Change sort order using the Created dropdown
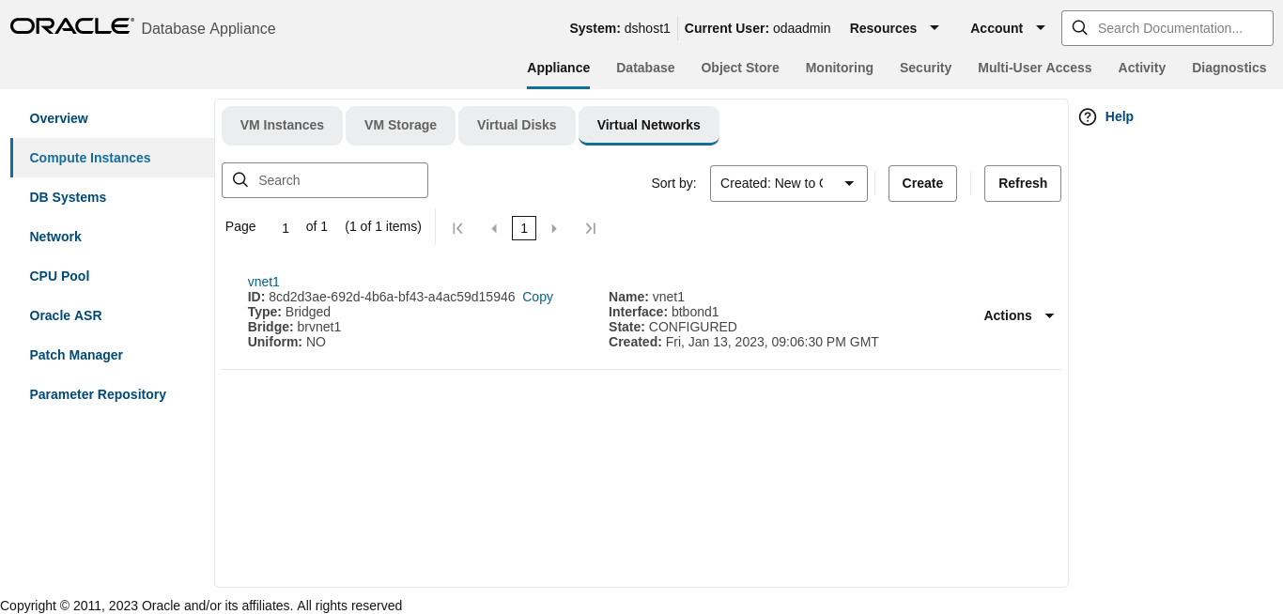This screenshot has height=614, width=1283. coord(788,183)
